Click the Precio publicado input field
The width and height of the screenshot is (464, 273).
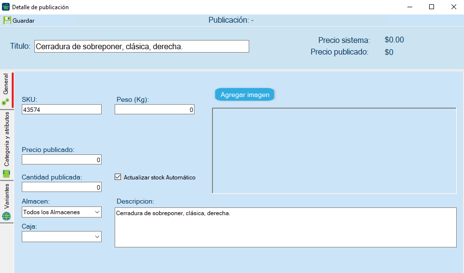pos(61,160)
